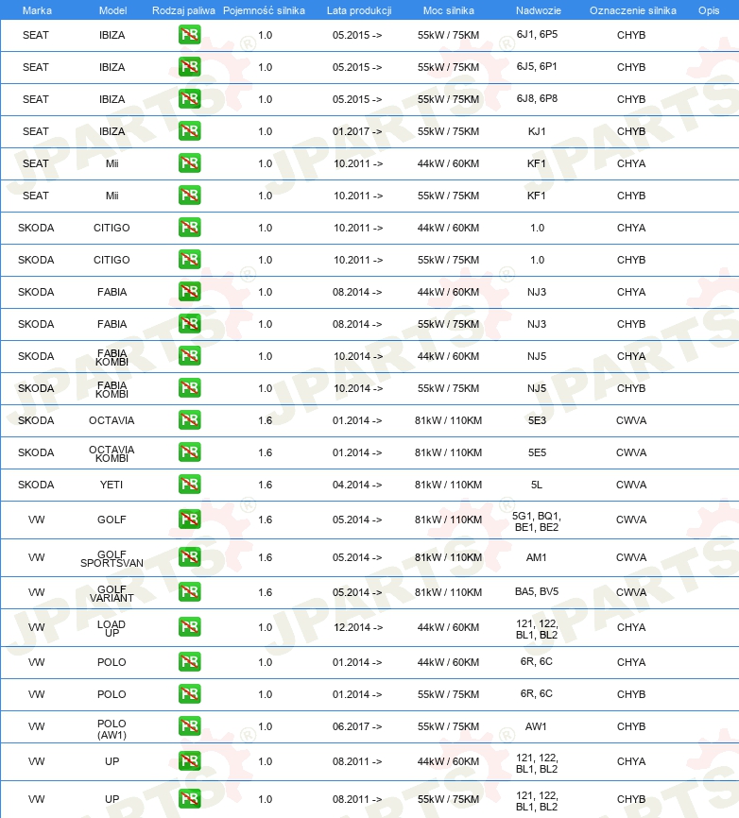
Task: Click fuel icon in VW LOAD UP row
Action: pyautogui.click(x=189, y=626)
